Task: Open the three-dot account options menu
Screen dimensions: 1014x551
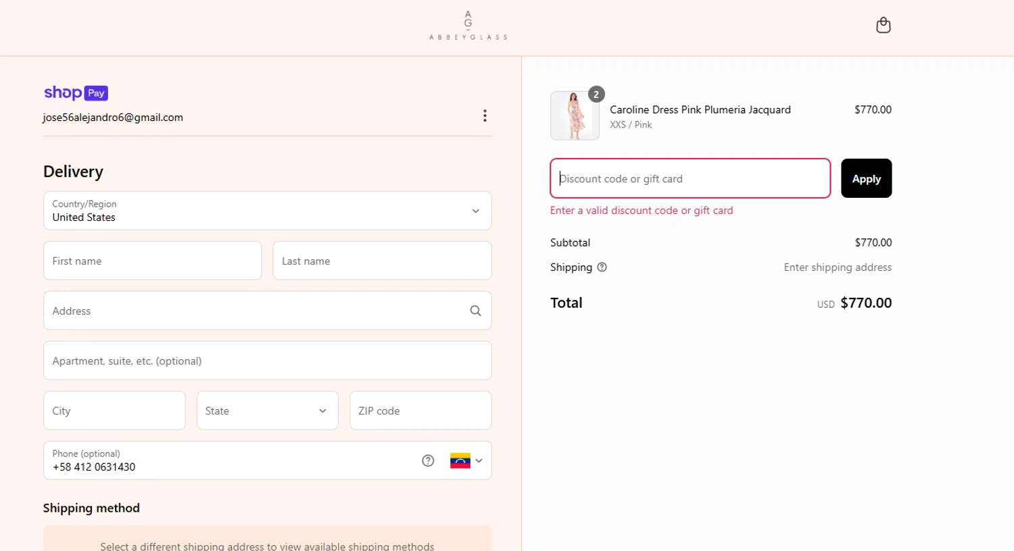Action: click(x=485, y=115)
